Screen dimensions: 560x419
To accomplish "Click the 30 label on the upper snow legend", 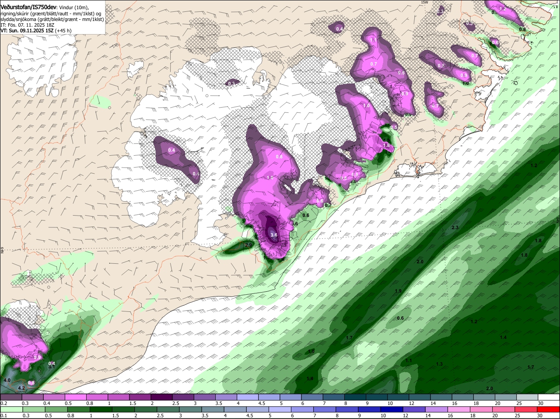I will pyautogui.click(x=540, y=403).
